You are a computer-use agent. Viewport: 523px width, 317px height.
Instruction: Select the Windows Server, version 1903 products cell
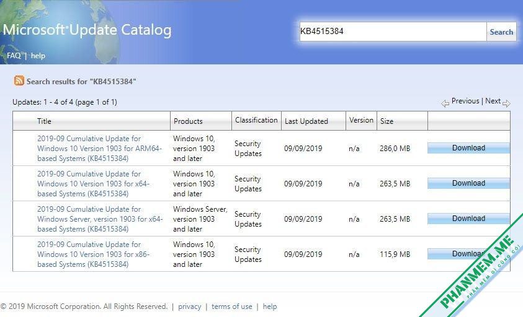[x=200, y=219]
